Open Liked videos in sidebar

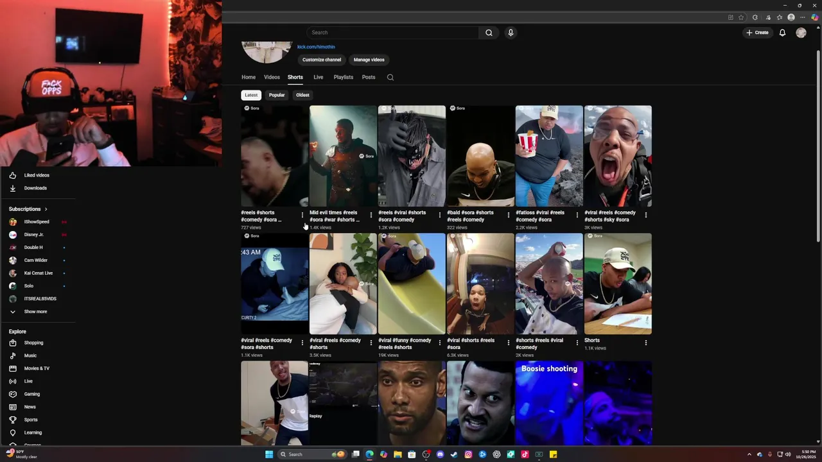37,175
